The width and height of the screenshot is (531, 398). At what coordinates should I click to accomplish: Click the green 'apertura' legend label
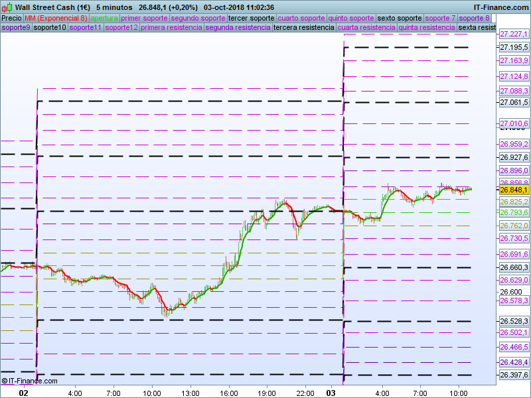click(x=104, y=18)
